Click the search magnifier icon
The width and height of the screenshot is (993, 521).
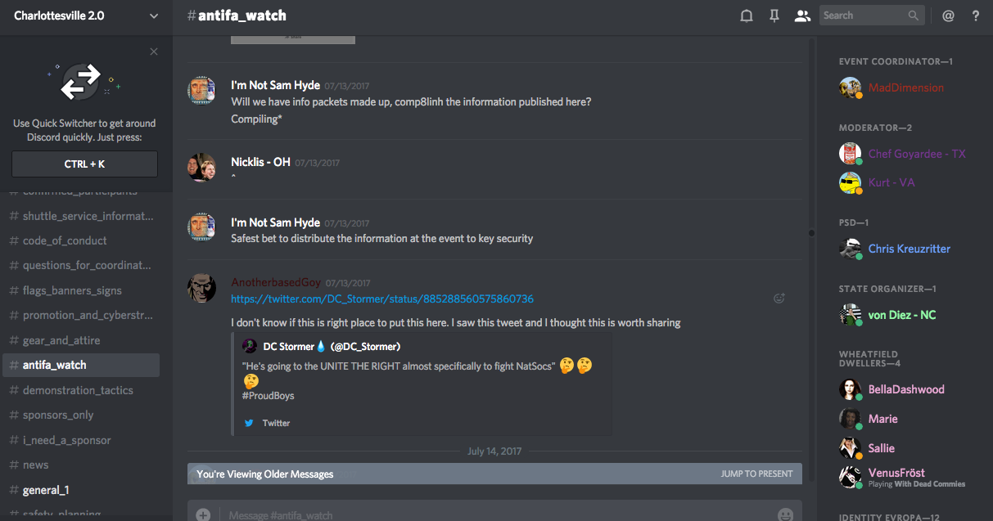point(914,16)
